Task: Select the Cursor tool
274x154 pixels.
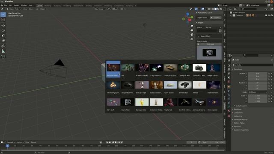Action: (x=3, y=20)
